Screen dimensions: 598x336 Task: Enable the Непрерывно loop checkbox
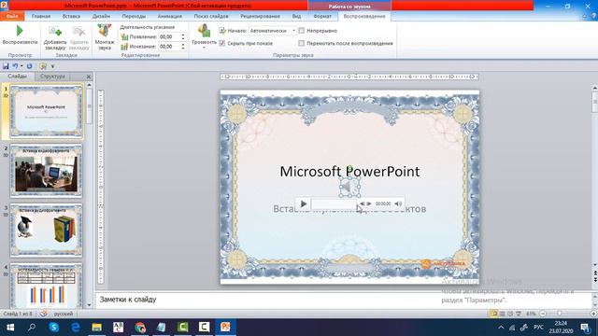301,31
